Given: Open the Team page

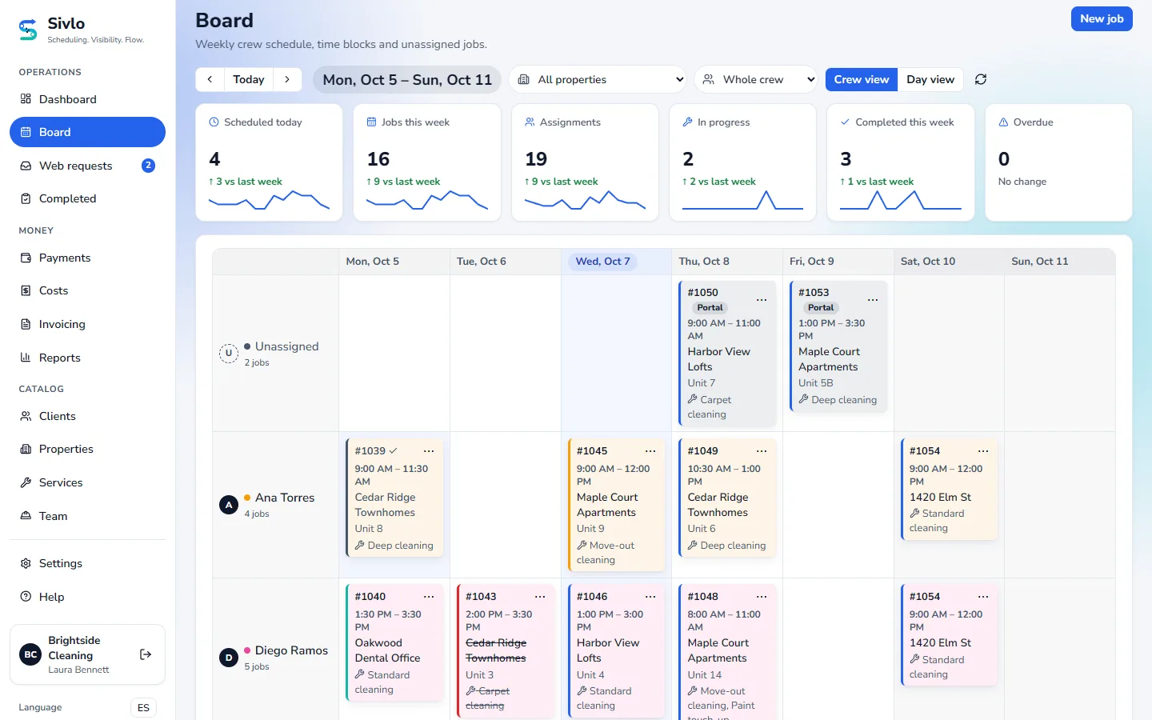Looking at the screenshot, I should pos(87,516).
